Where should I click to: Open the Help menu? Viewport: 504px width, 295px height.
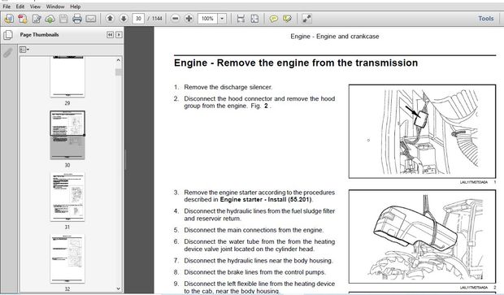[76, 7]
